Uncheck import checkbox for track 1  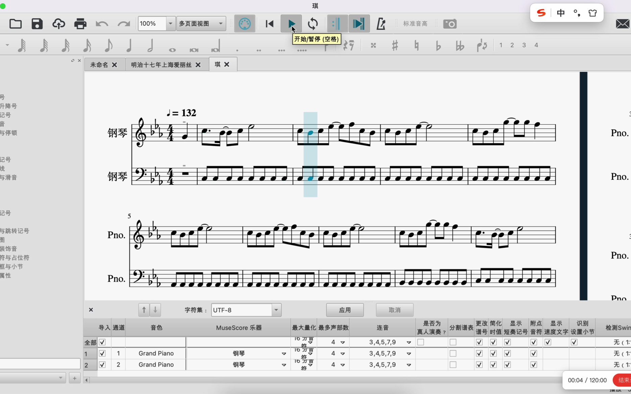(102, 353)
